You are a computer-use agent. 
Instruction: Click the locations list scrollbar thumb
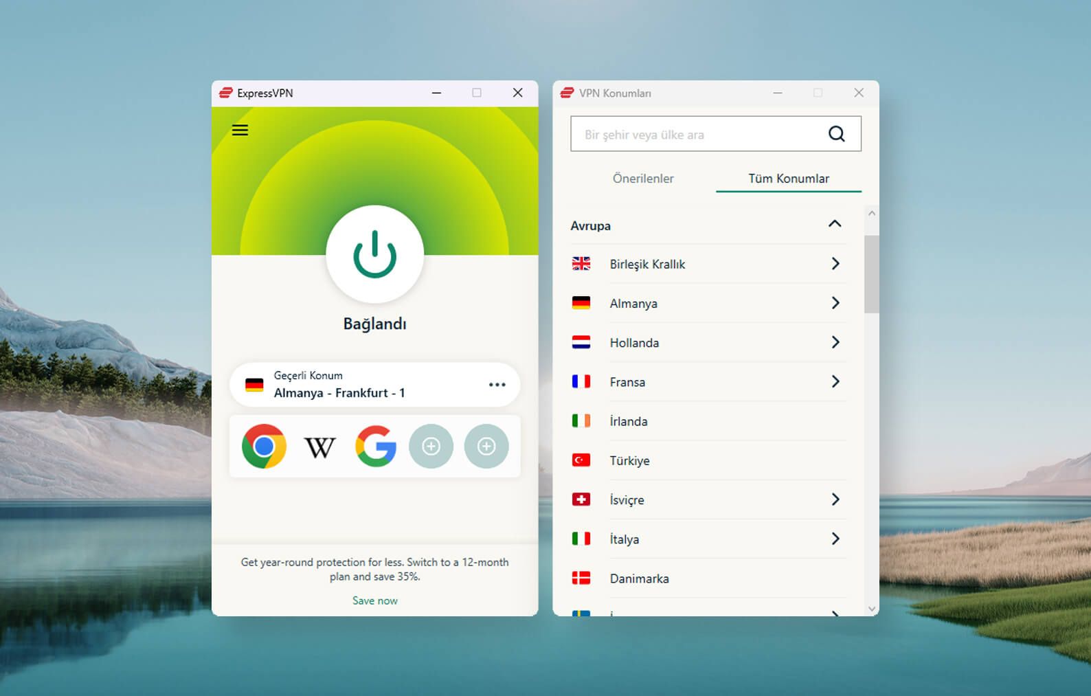(x=871, y=274)
